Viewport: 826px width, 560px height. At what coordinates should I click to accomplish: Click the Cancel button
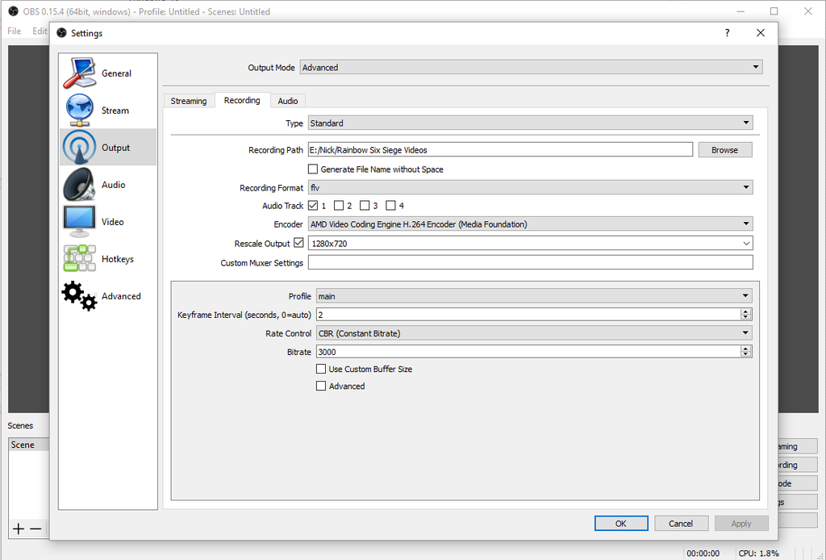[681, 523]
